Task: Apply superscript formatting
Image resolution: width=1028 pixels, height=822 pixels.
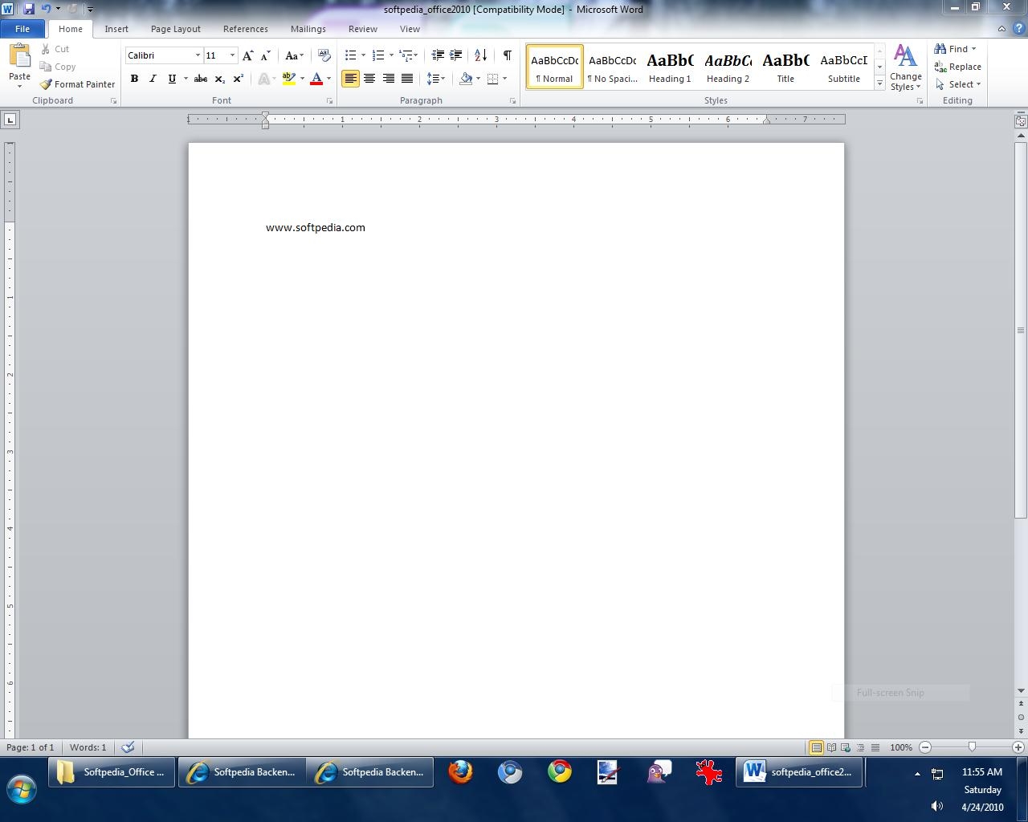Action: click(x=239, y=79)
